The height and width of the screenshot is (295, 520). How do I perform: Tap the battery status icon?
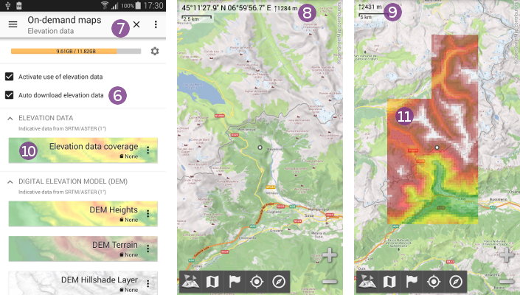tap(138, 6)
